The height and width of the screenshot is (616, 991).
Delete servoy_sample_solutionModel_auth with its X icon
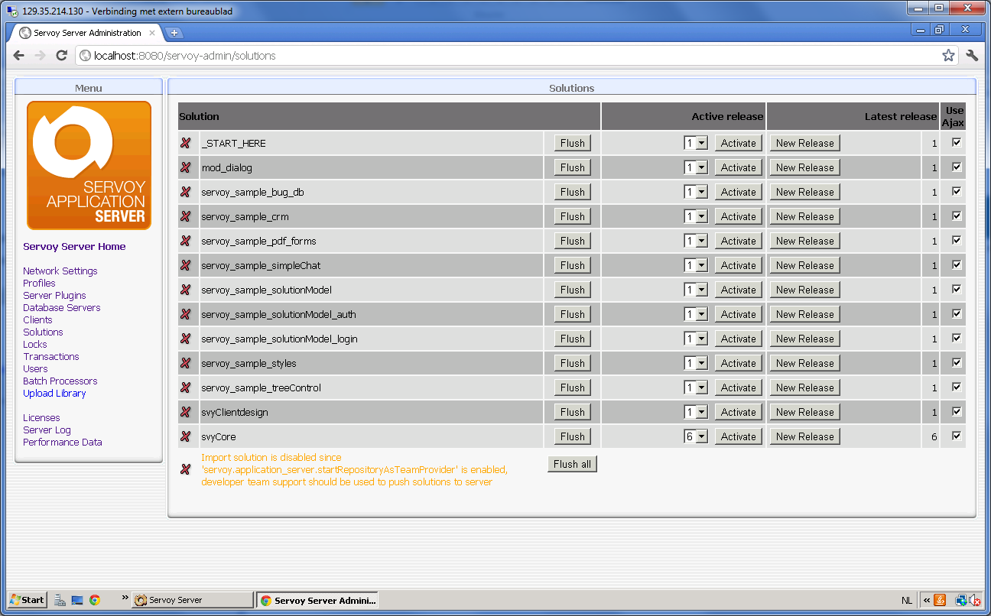[x=185, y=314]
